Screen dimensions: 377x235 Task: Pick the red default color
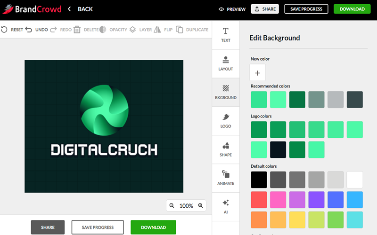click(x=259, y=200)
